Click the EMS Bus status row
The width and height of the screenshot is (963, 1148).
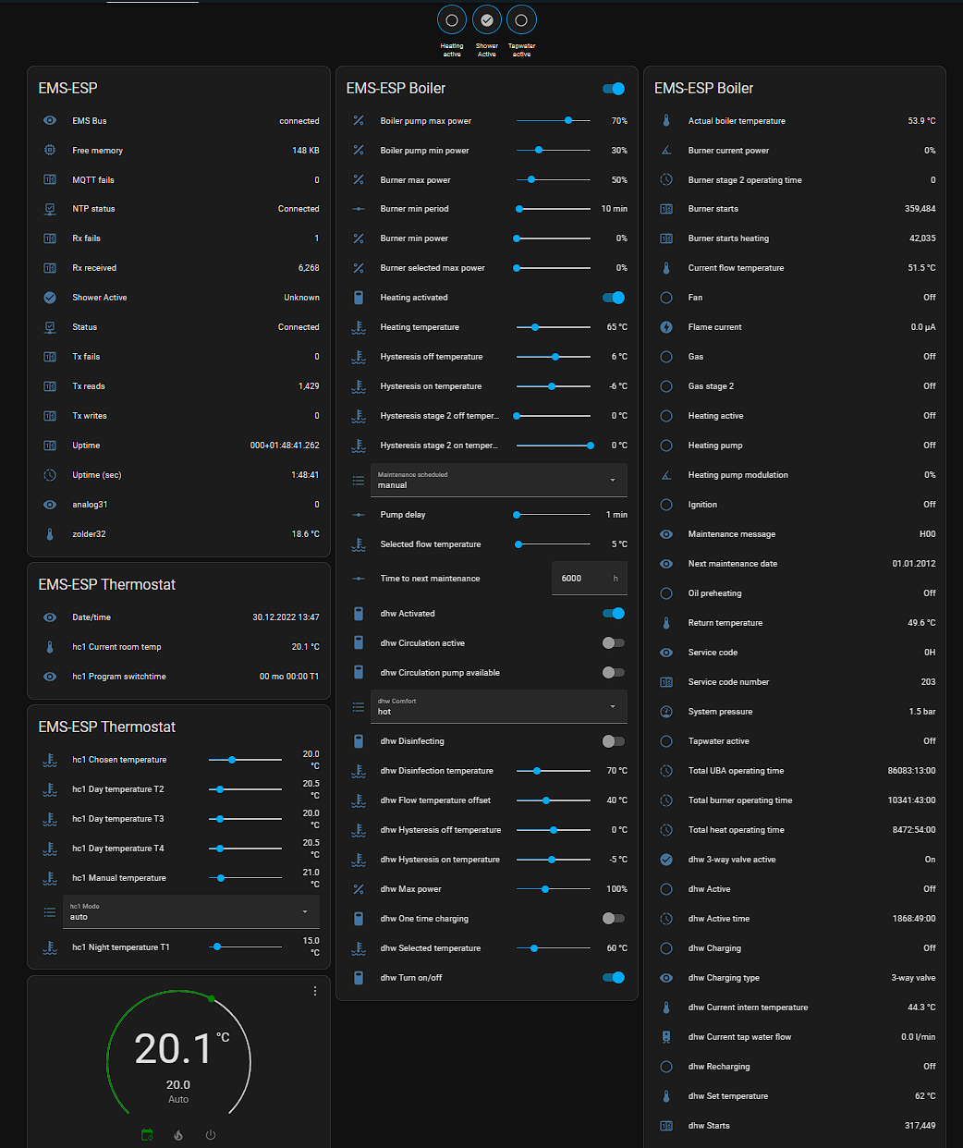pos(180,121)
